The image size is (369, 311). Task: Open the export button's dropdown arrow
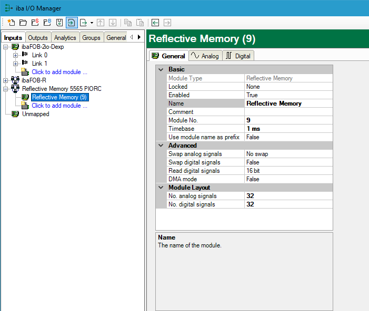pyautogui.click(x=92, y=23)
